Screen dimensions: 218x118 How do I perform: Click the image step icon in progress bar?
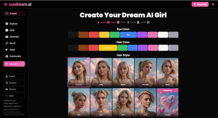click(x=148, y=22)
